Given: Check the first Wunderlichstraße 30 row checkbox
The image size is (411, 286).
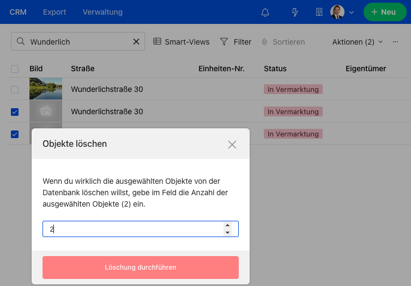Looking at the screenshot, I should point(15,90).
